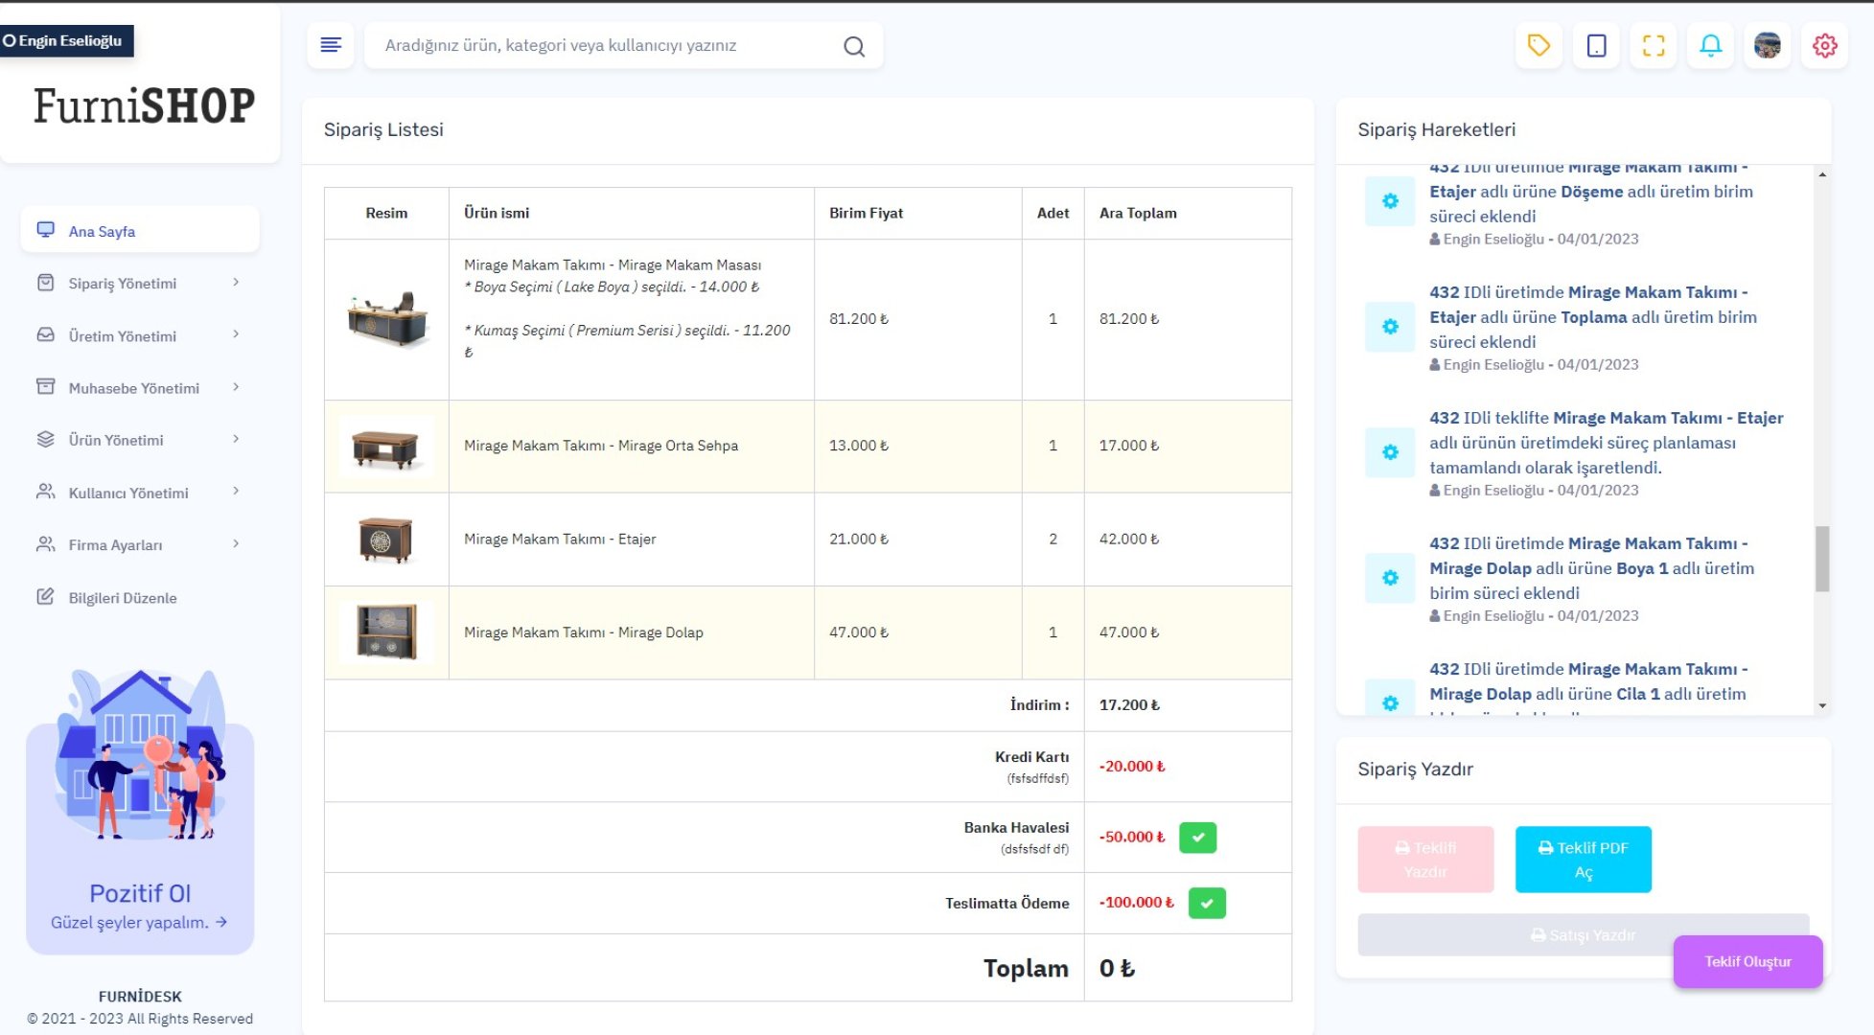Click the Üretim Yönetimi inbox icon

coord(45,335)
